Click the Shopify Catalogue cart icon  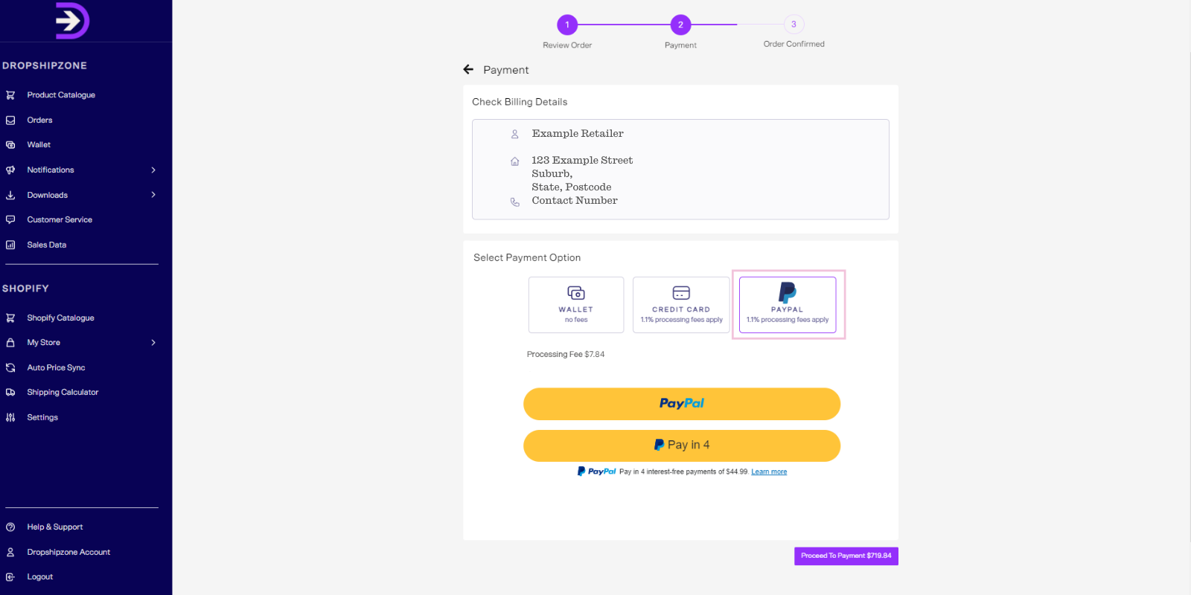click(10, 318)
